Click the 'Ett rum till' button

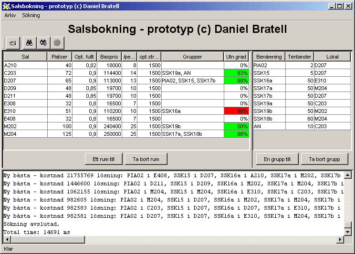[x=104, y=159]
